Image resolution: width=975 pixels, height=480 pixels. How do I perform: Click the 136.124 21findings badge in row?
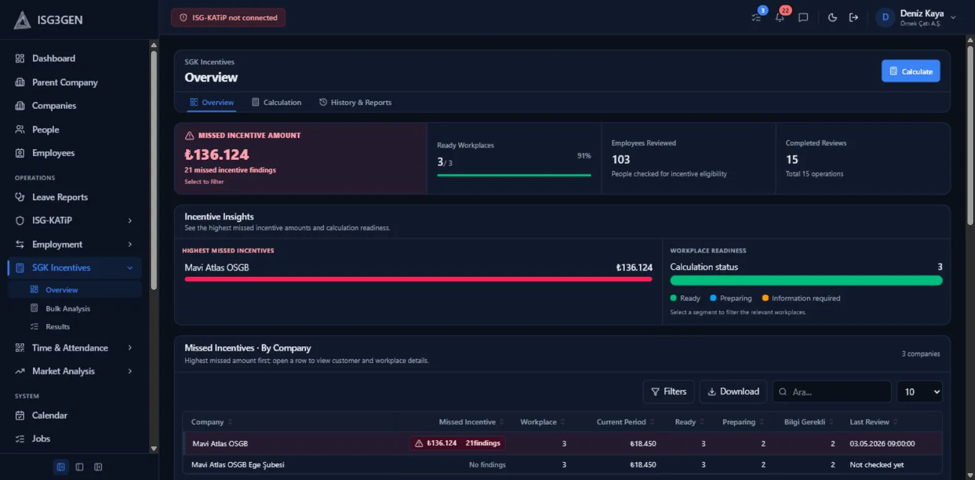tap(458, 443)
